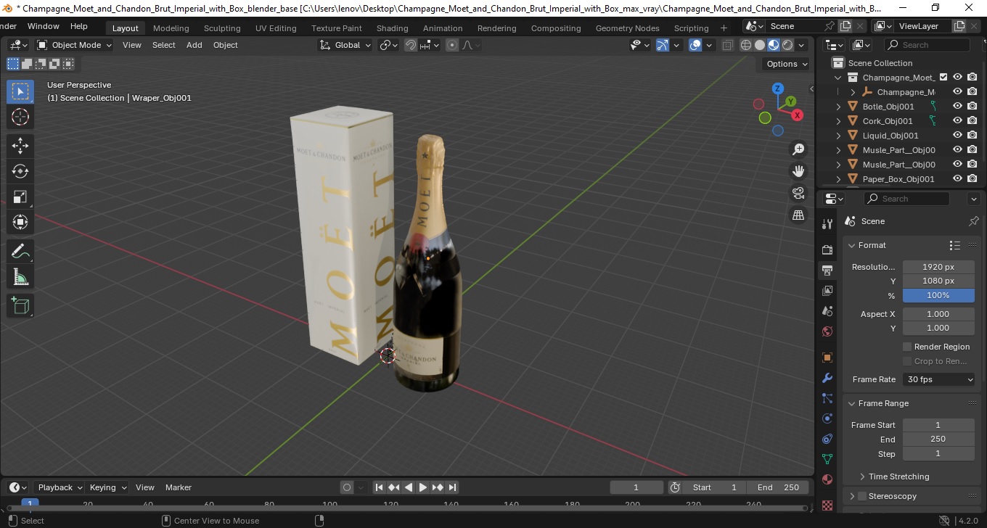The image size is (987, 528).
Task: Open the View Layer properties tab
Action: (x=827, y=291)
